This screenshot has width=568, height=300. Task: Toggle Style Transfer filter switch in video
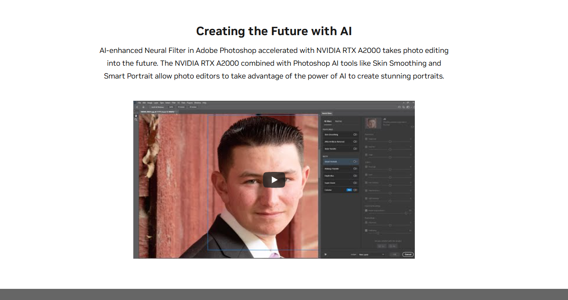pyautogui.click(x=355, y=148)
